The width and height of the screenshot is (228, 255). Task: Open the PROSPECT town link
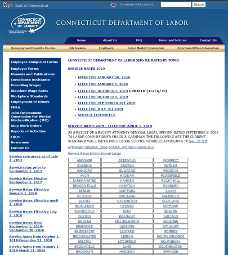[170, 161]
